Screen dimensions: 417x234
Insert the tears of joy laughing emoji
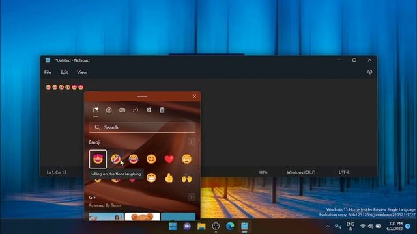click(134, 159)
